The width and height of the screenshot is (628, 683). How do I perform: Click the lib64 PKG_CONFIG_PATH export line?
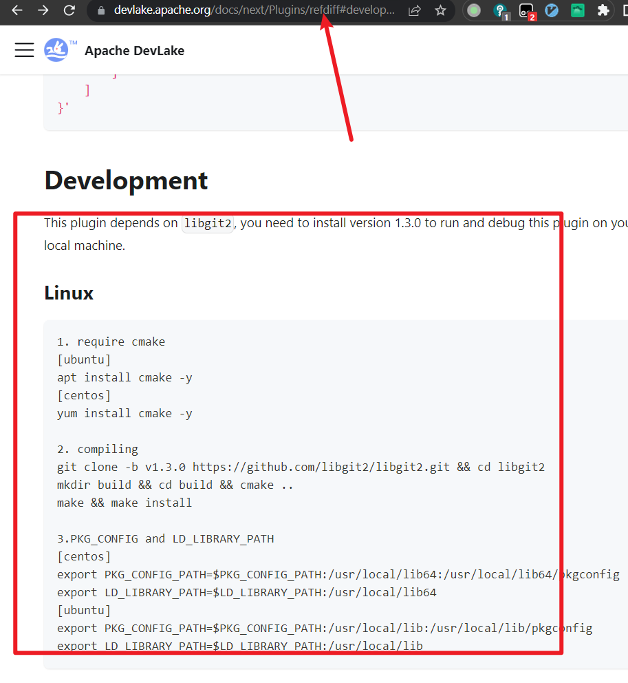[338, 574]
